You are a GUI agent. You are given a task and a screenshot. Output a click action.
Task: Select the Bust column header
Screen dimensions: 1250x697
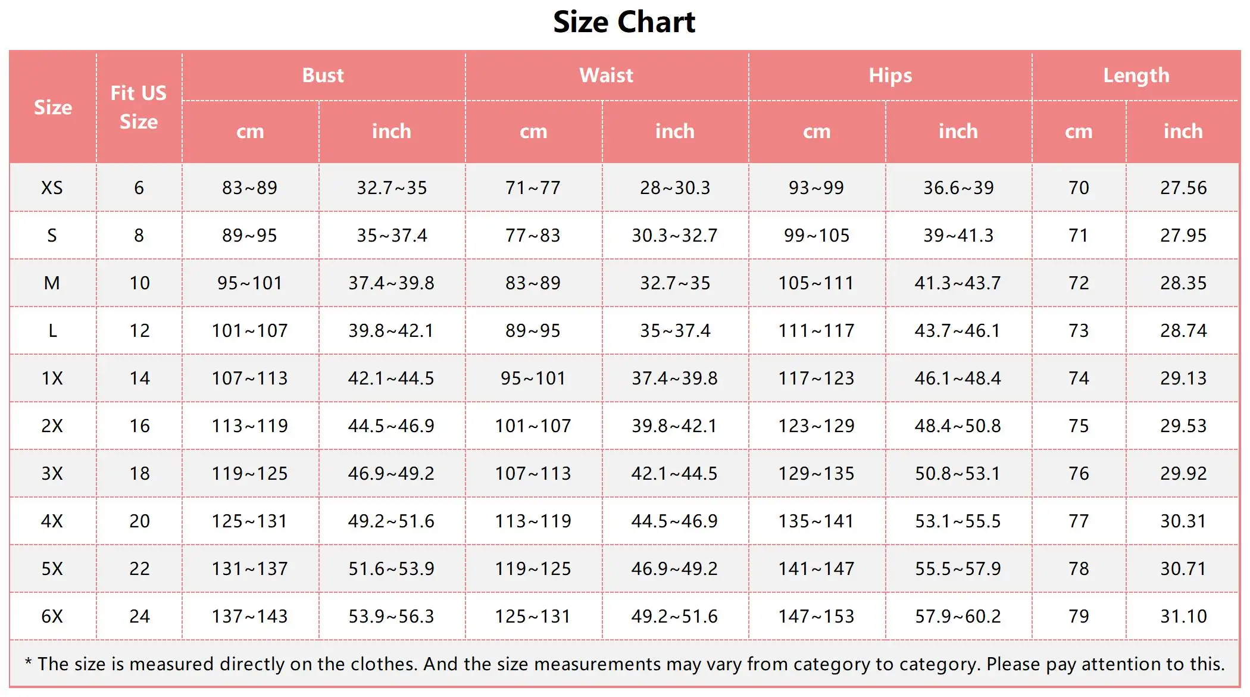tap(323, 76)
